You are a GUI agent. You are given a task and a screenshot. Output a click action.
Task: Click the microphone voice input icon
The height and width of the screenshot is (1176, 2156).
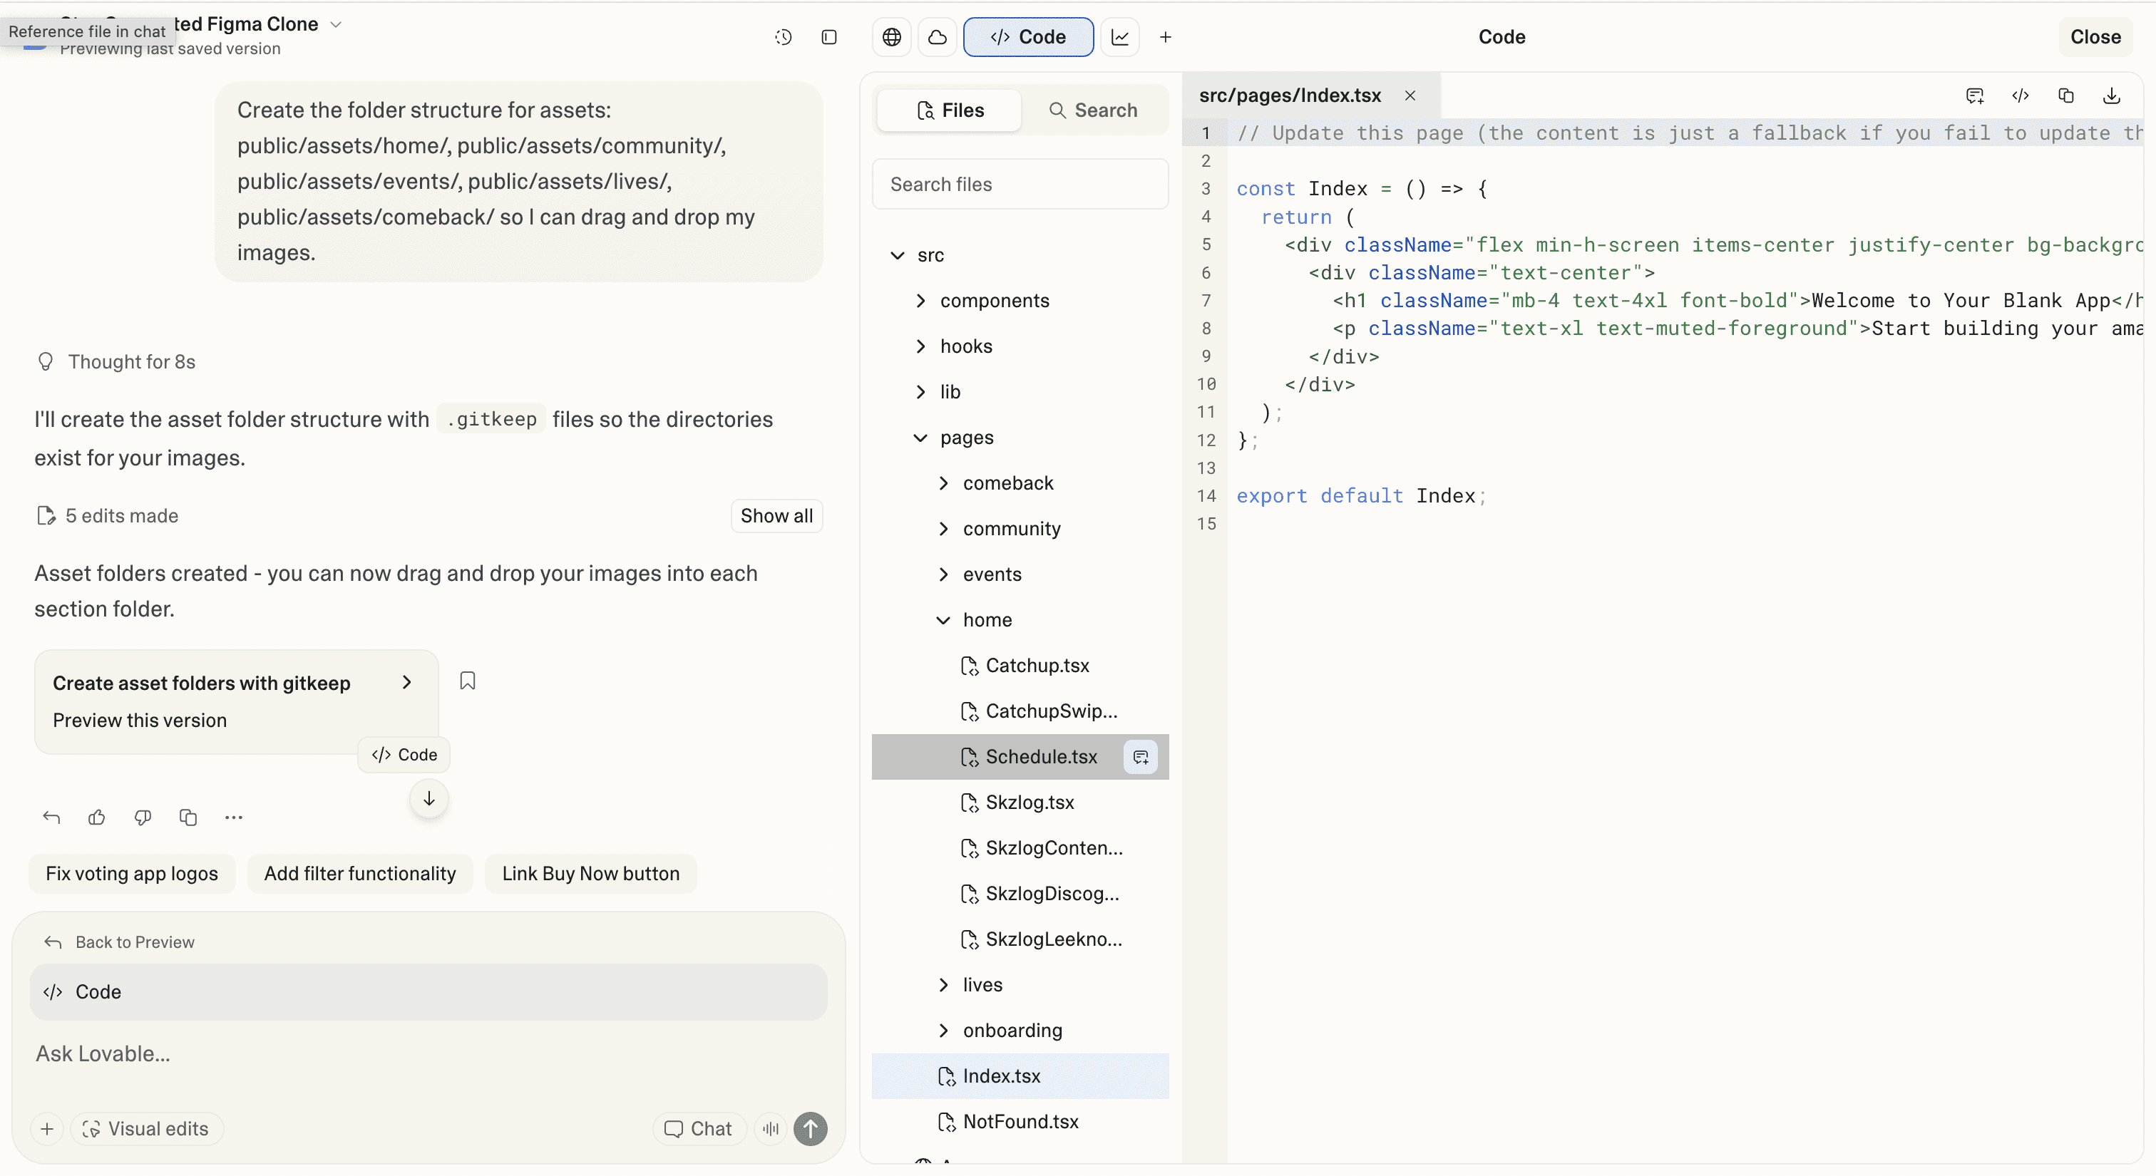click(771, 1129)
